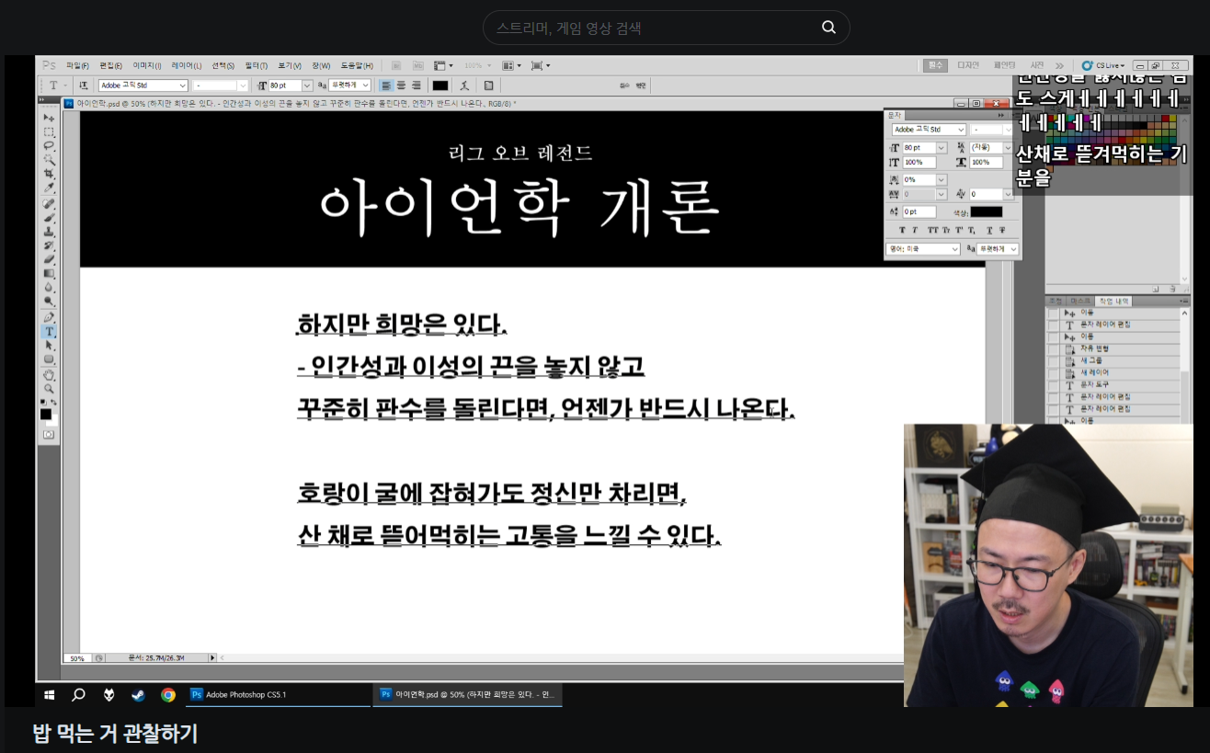The image size is (1210, 753).
Task: Select the Magic Wand tool
Action: click(x=49, y=159)
